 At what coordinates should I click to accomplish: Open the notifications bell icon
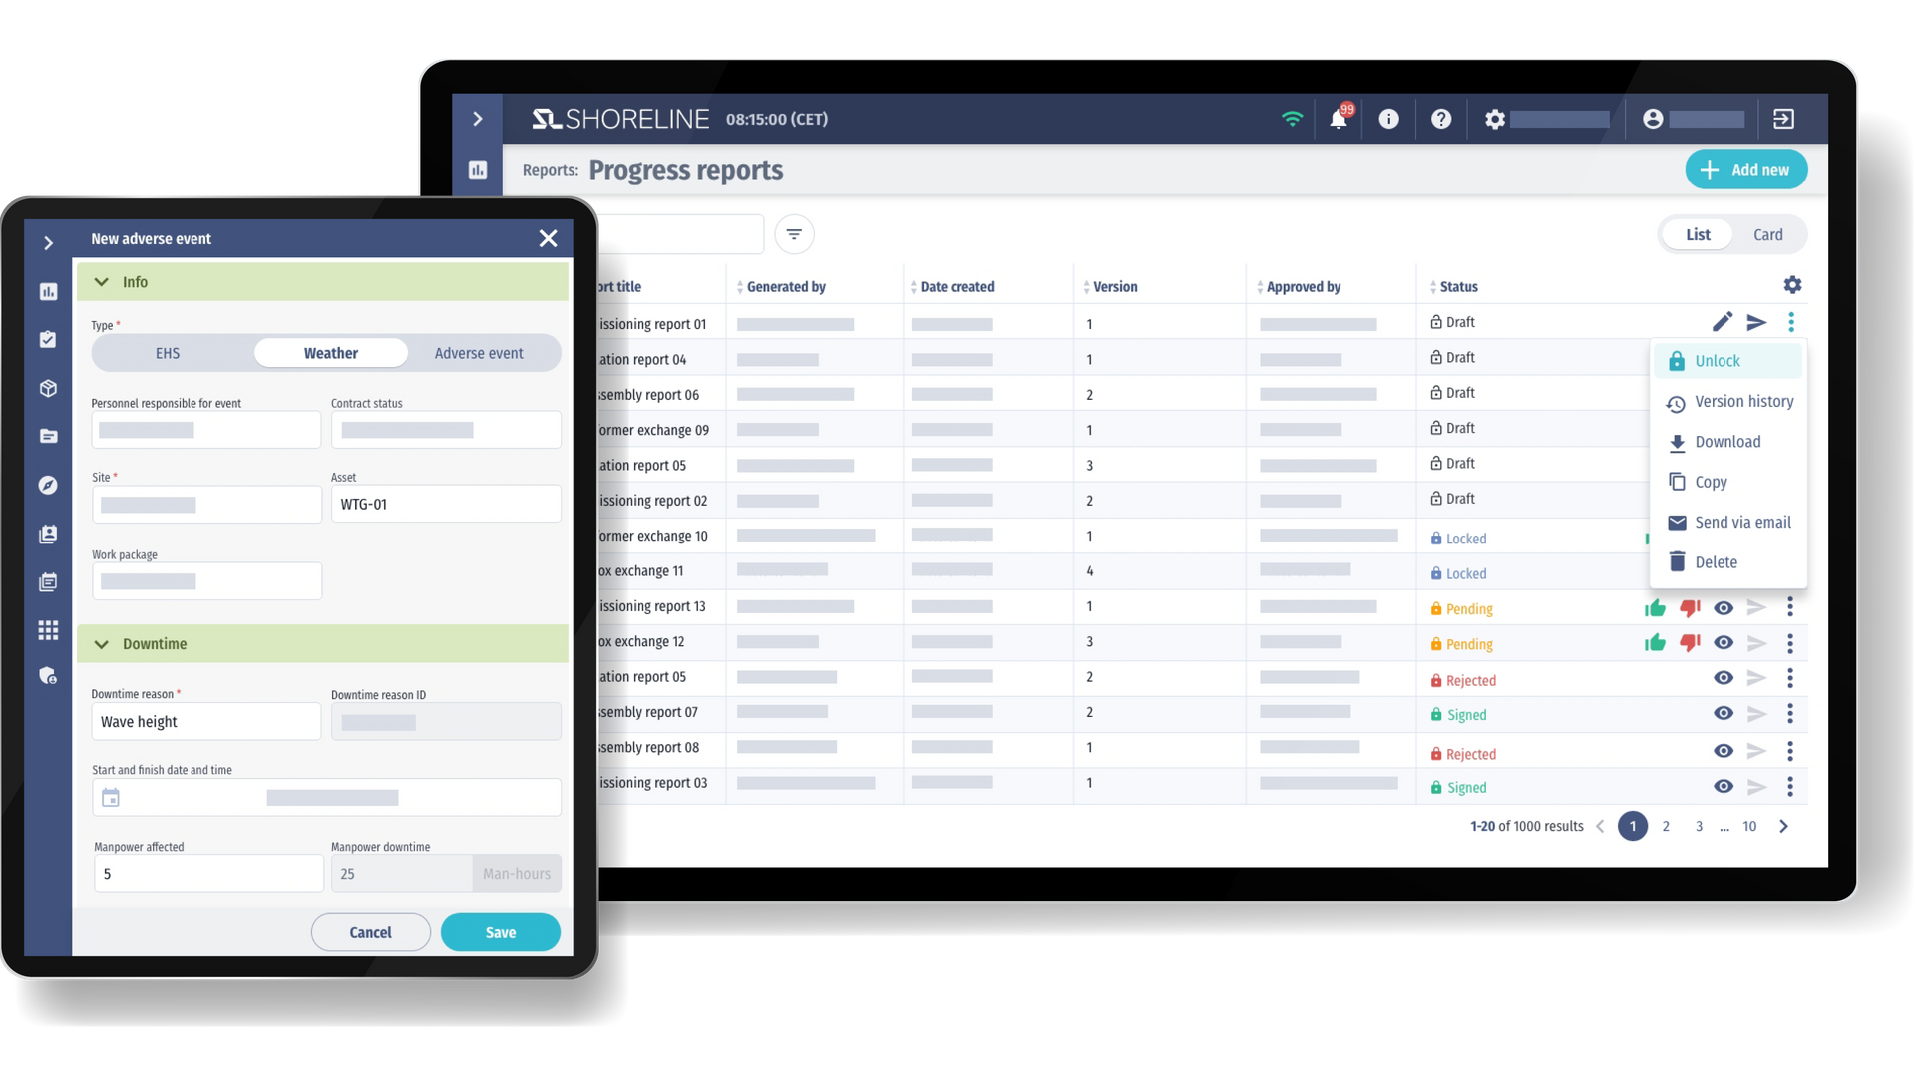(1338, 119)
